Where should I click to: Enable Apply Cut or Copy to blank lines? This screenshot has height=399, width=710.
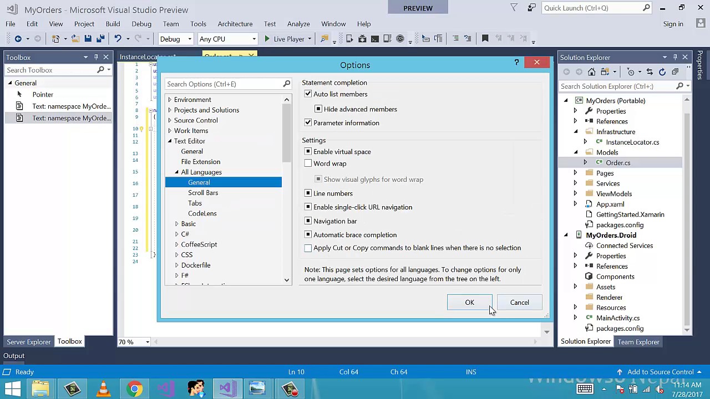308,248
